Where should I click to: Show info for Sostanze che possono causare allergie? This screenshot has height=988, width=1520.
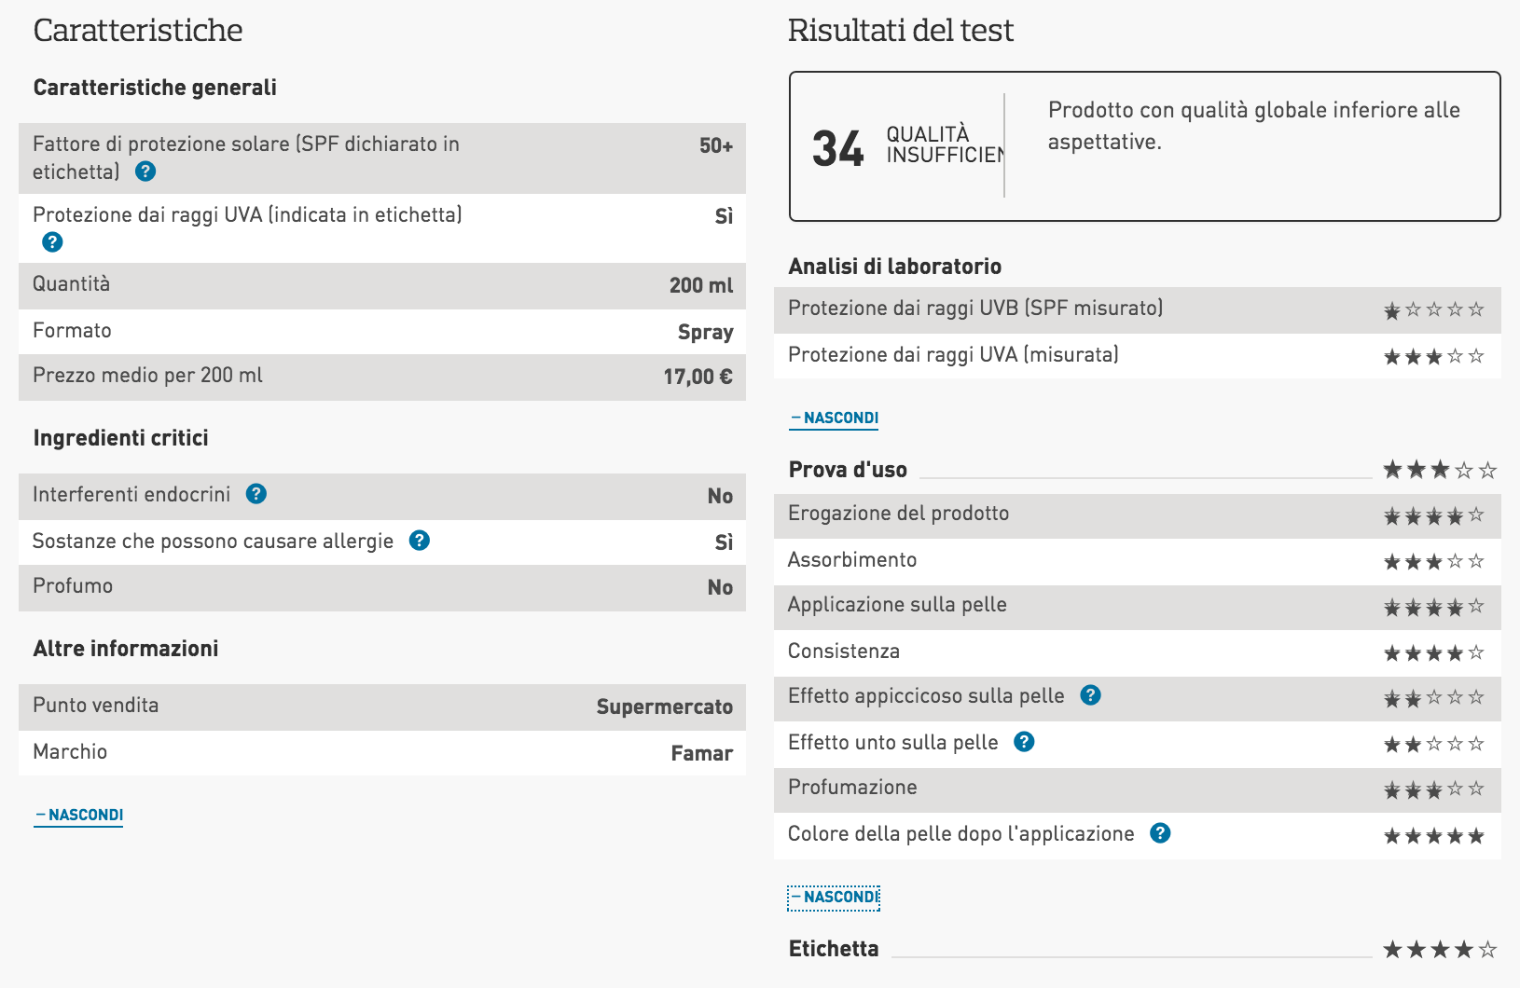tap(420, 541)
